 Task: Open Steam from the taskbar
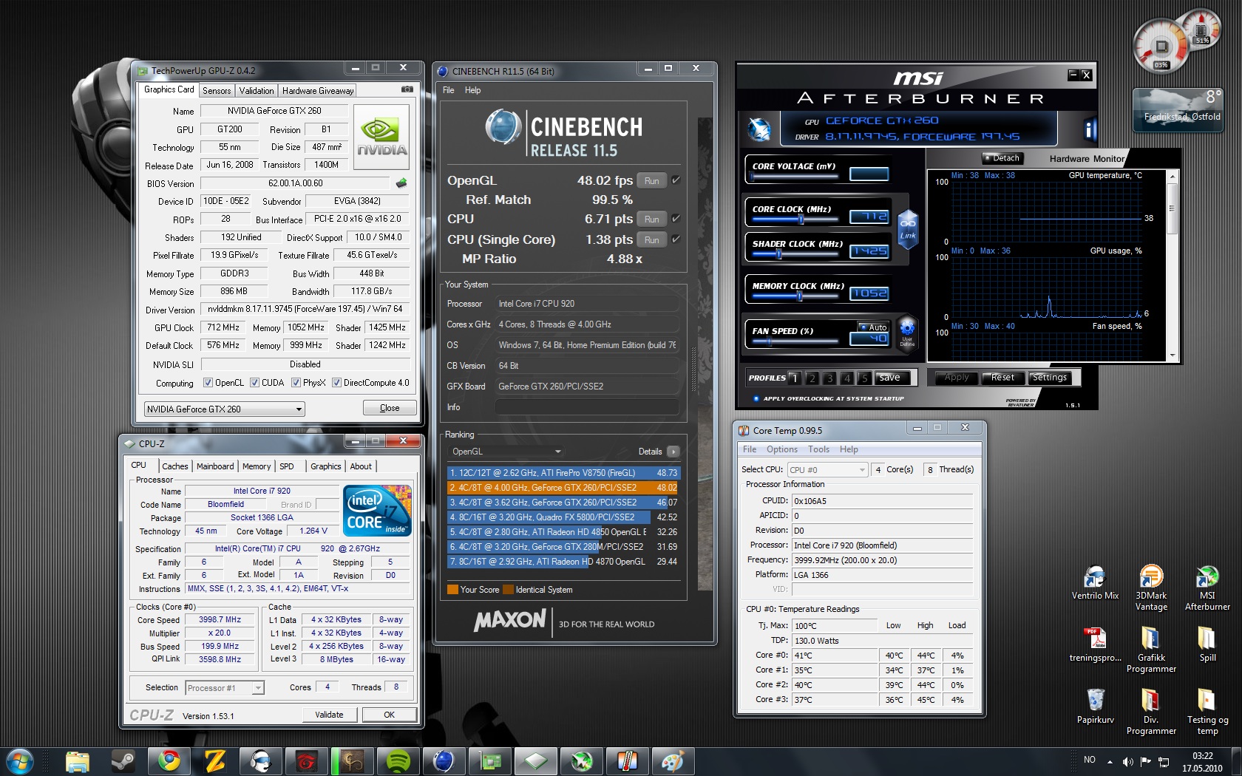(x=123, y=761)
